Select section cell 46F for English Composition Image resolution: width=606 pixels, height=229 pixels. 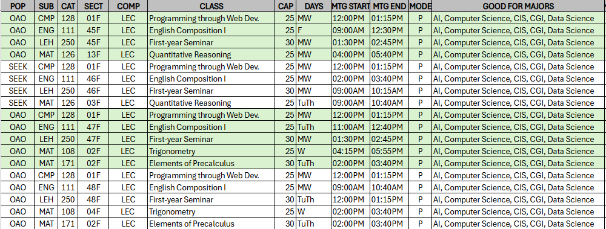93,79
